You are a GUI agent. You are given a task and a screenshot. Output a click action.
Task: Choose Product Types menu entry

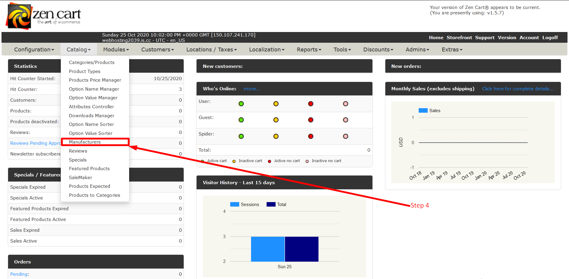(84, 71)
